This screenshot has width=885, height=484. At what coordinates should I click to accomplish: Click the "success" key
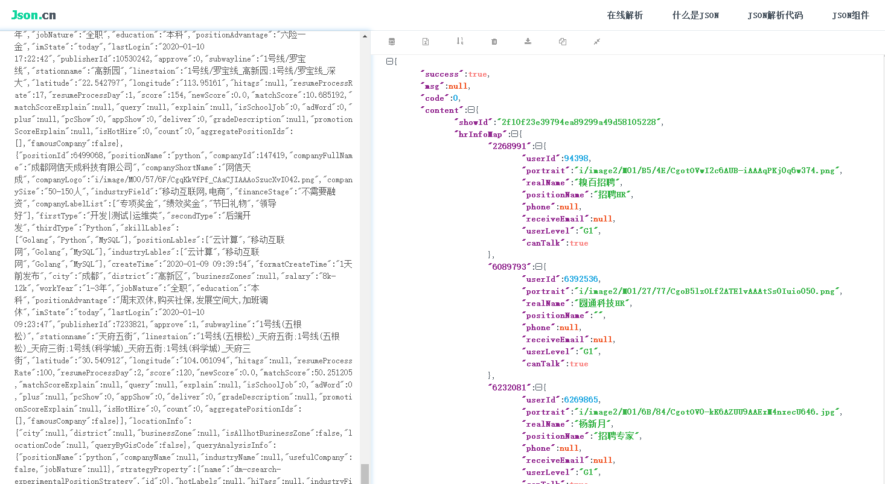[x=442, y=74]
